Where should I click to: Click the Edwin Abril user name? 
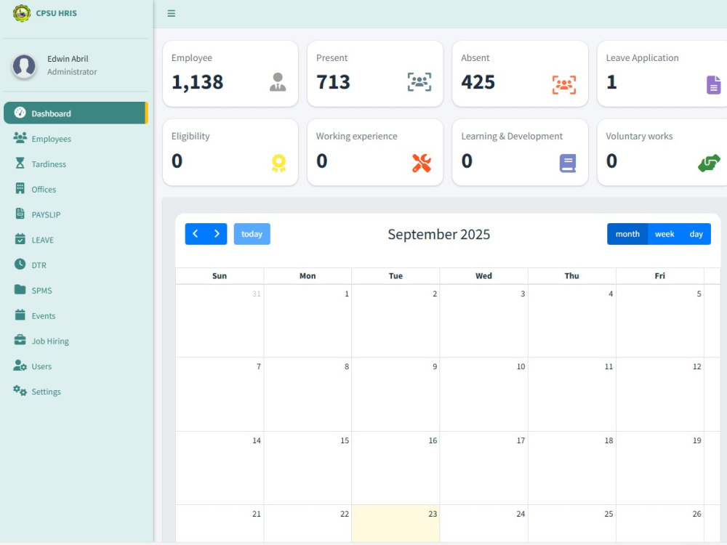point(68,59)
